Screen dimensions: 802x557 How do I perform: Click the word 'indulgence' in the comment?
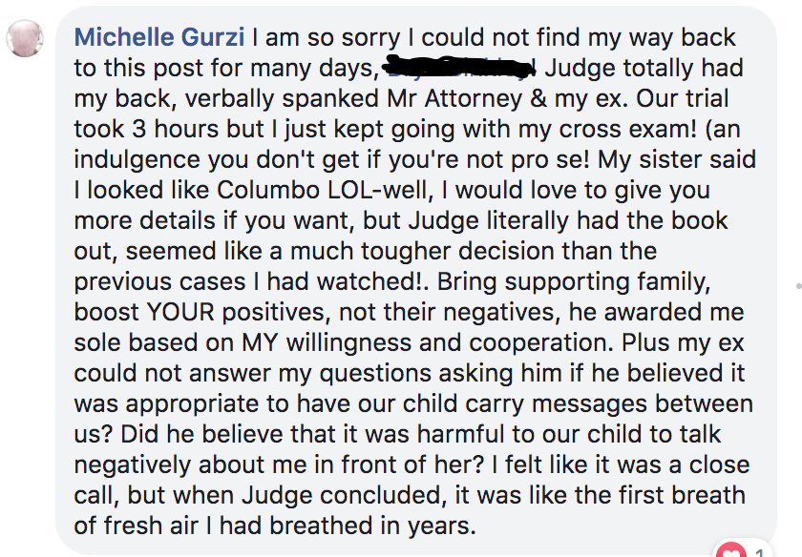[137, 160]
